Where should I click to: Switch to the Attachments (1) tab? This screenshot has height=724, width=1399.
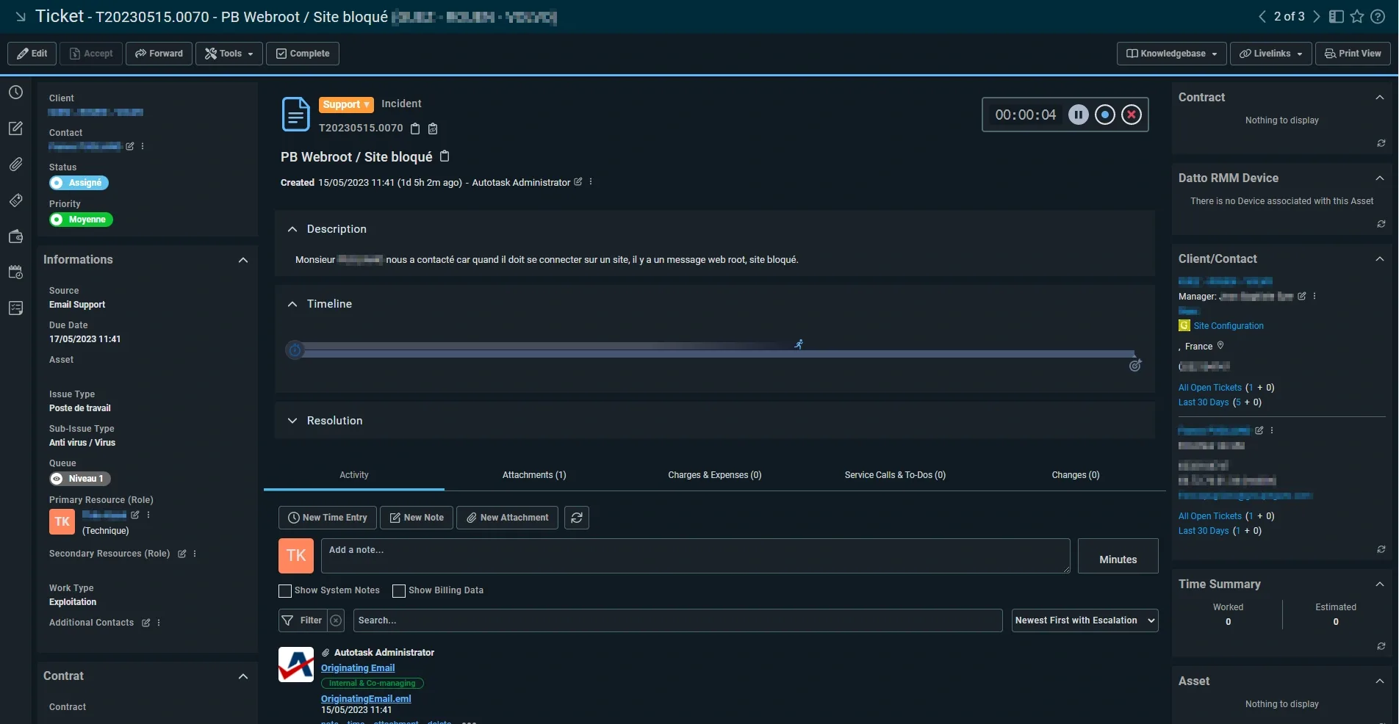[534, 475]
